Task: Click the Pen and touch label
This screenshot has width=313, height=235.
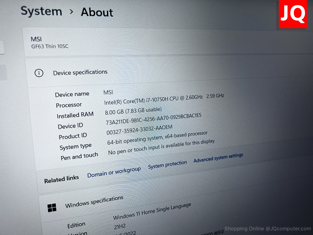Action: pos(80,157)
